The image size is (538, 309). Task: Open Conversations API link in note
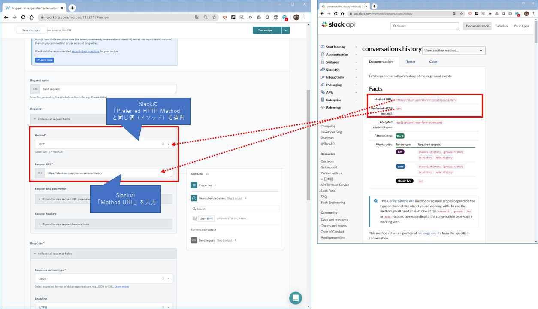pos(401,201)
